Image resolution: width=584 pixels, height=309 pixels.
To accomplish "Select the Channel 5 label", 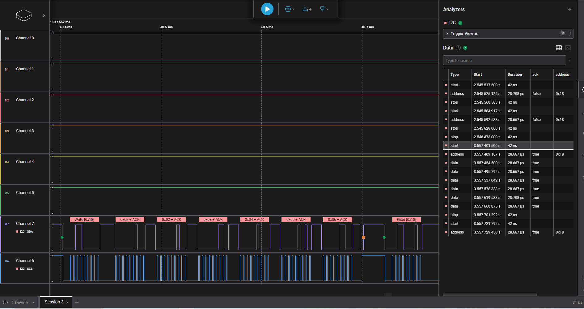I will (25, 193).
